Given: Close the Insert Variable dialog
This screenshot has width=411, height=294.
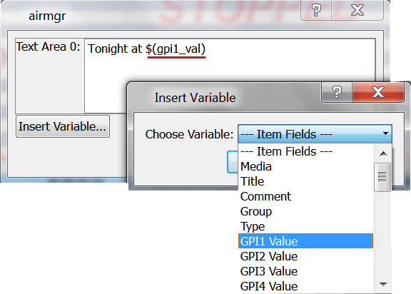Looking at the screenshot, I should (x=378, y=92).
